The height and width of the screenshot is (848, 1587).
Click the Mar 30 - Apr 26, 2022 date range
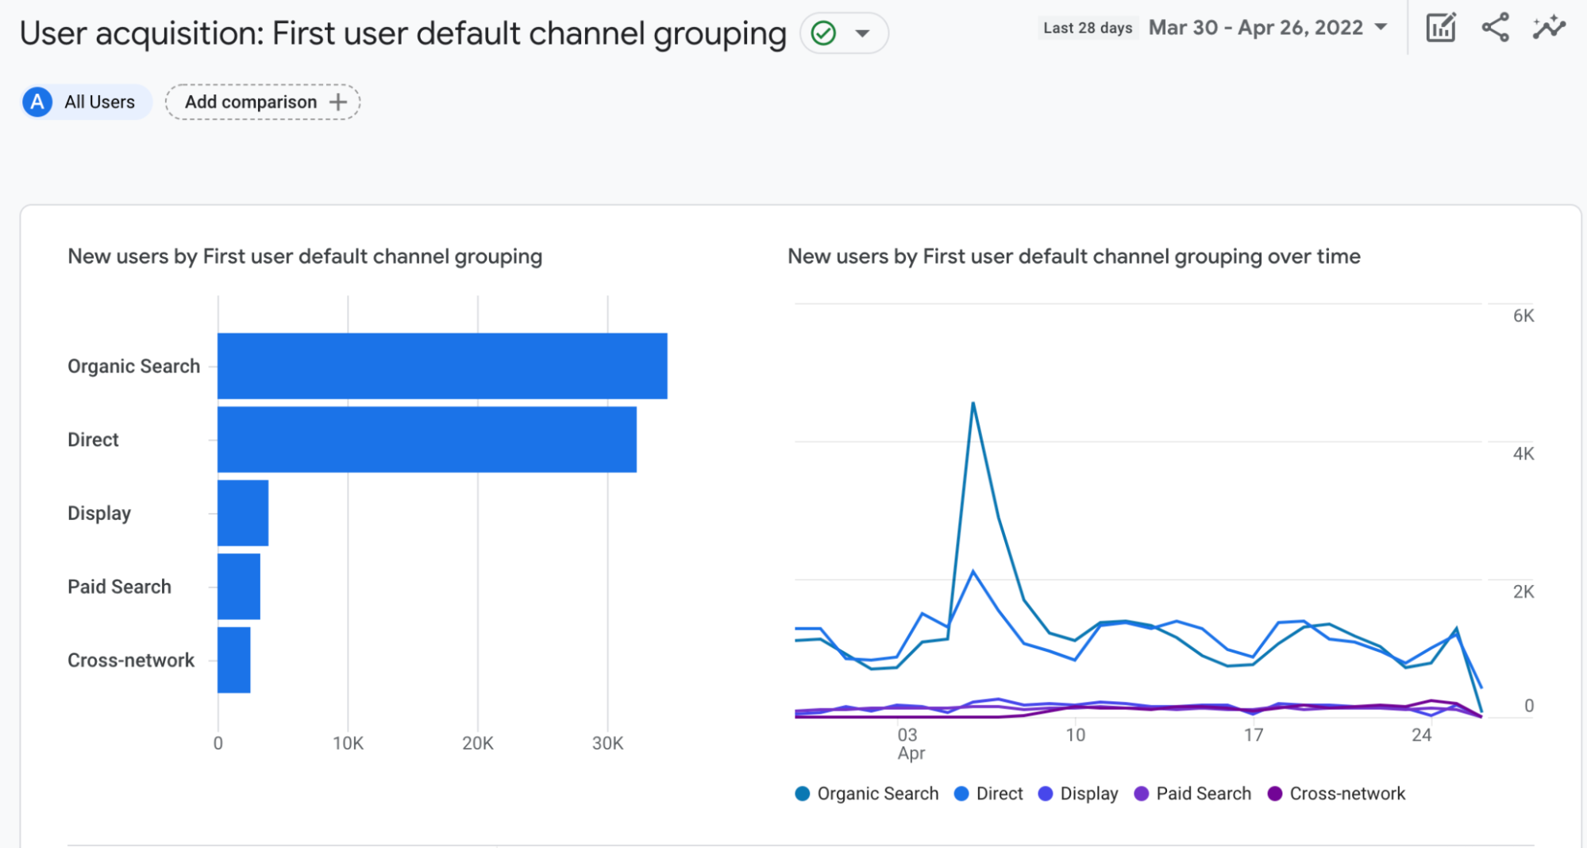click(1256, 28)
